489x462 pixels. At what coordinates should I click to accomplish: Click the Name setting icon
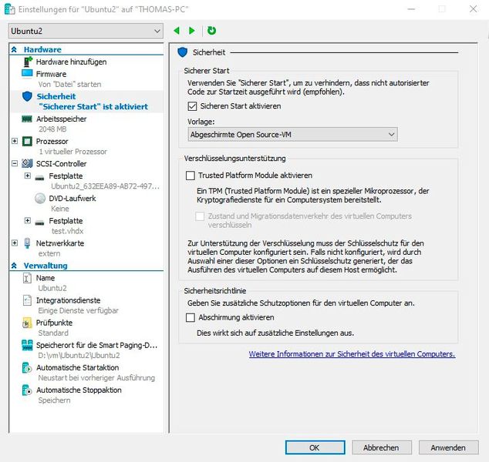27,278
